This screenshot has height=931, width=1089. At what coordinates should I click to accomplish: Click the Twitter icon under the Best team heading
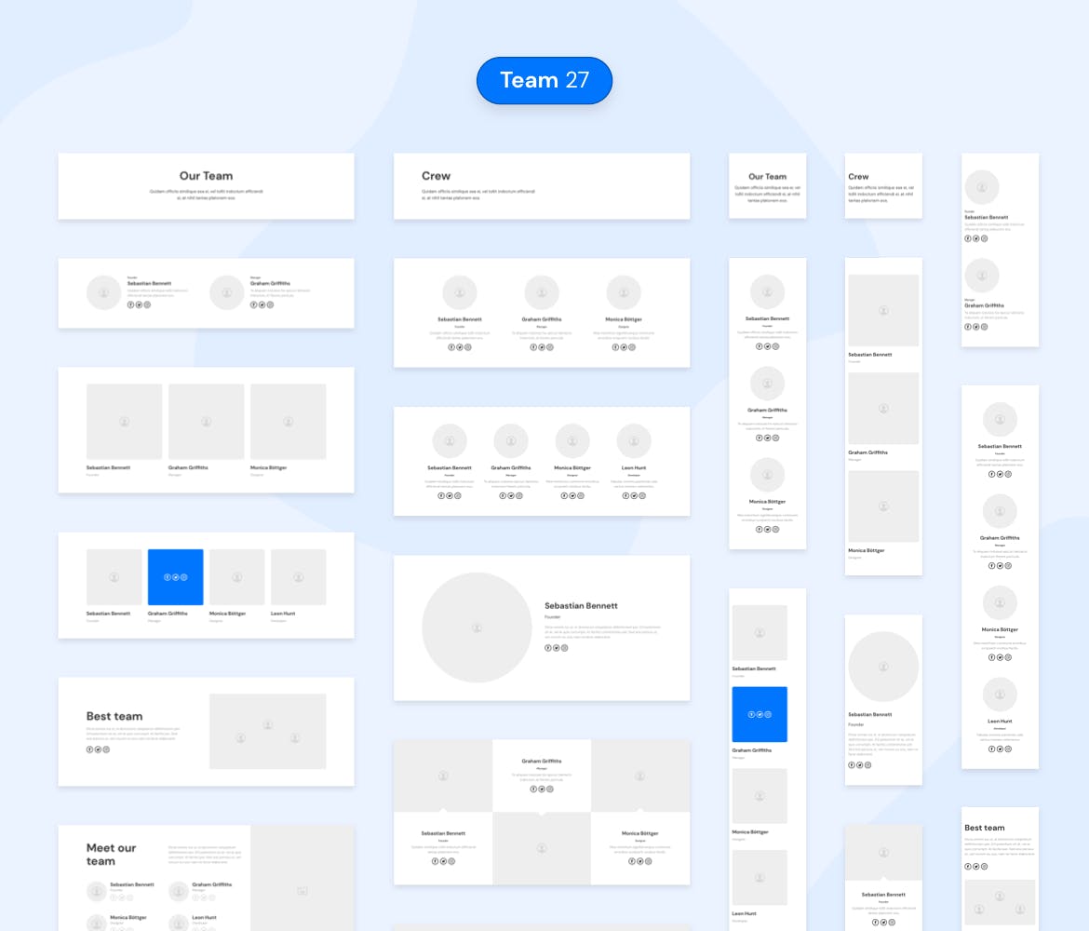coord(97,749)
